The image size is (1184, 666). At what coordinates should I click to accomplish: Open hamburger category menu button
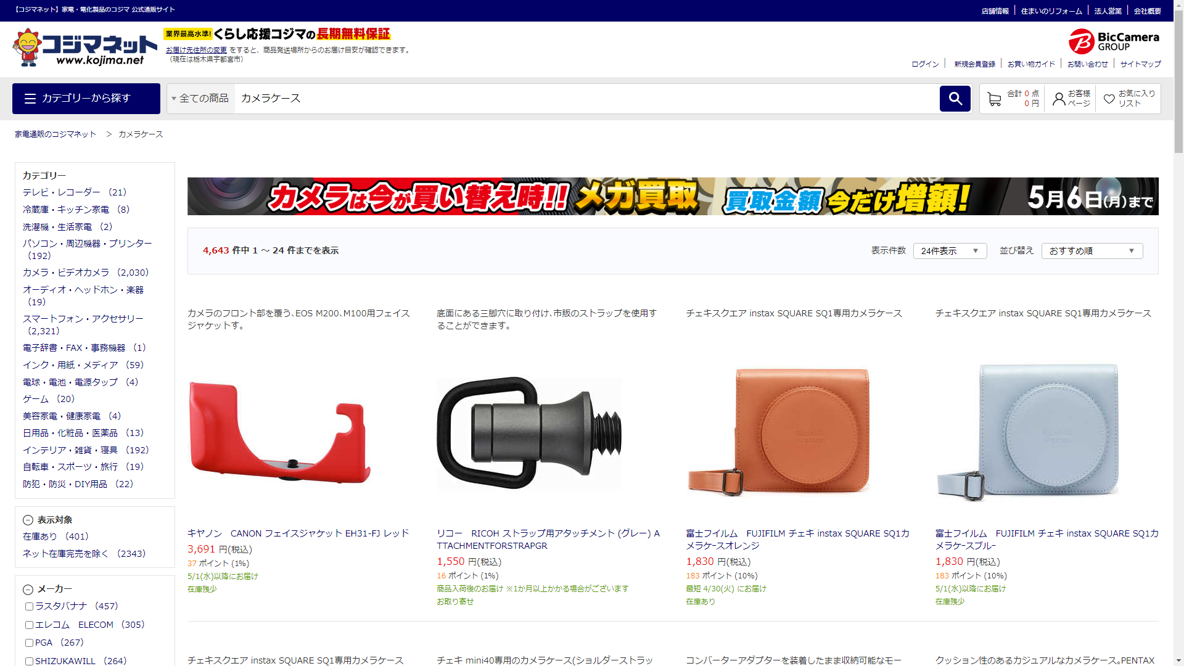tap(86, 99)
